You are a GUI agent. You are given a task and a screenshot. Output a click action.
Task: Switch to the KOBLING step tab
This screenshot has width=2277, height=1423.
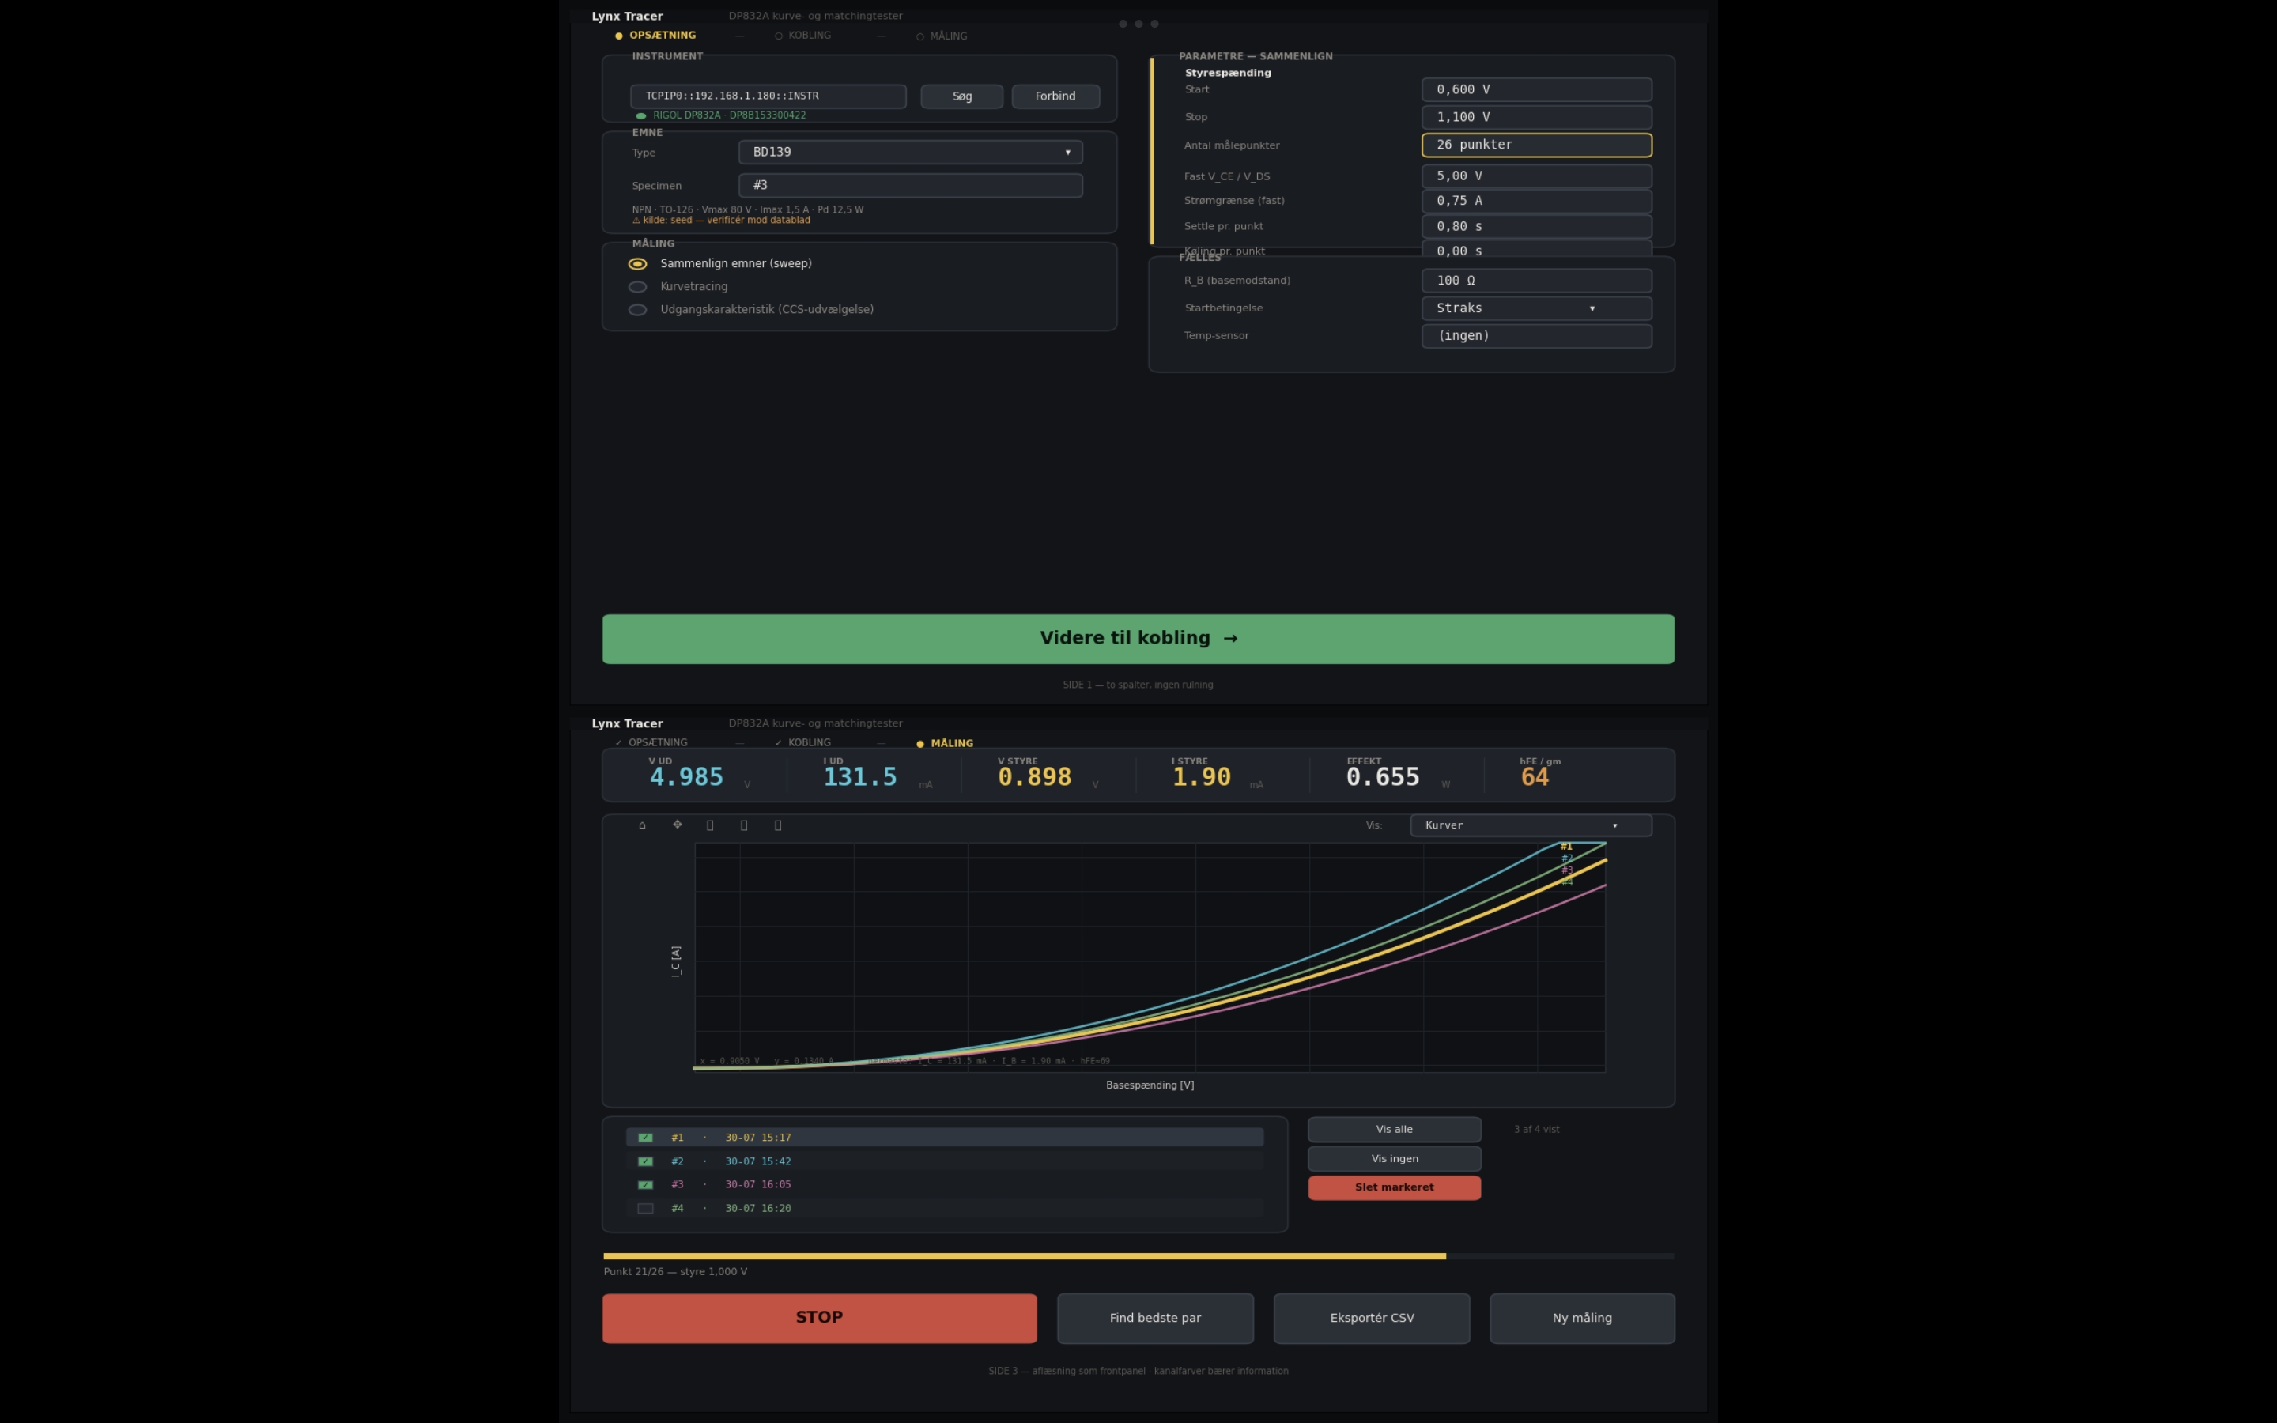point(802,36)
